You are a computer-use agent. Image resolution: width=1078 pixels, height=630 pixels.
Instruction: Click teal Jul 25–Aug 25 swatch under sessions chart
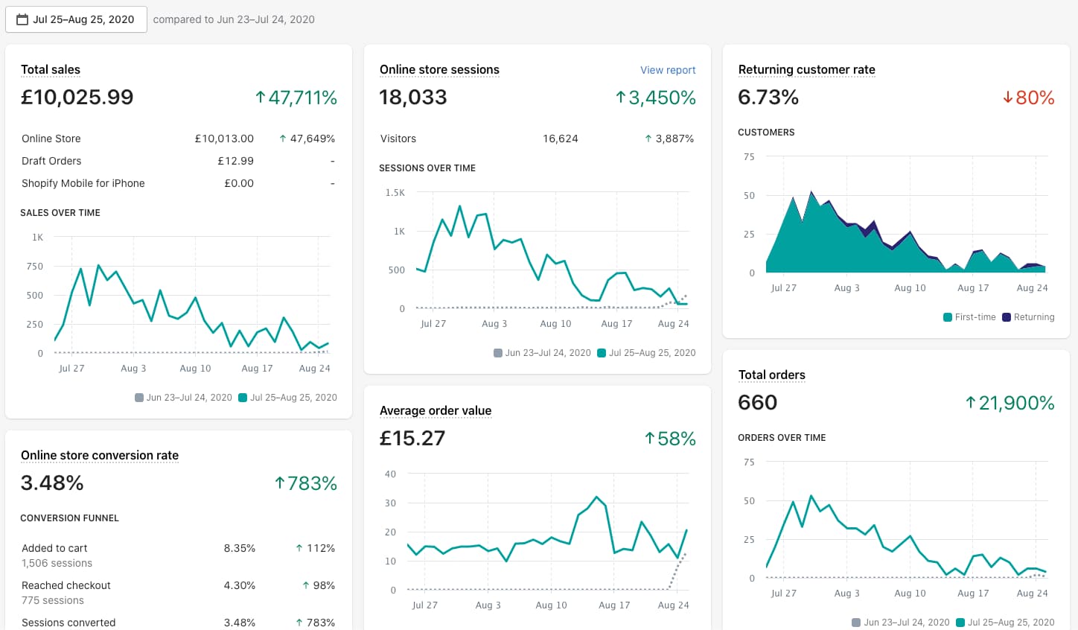602,353
